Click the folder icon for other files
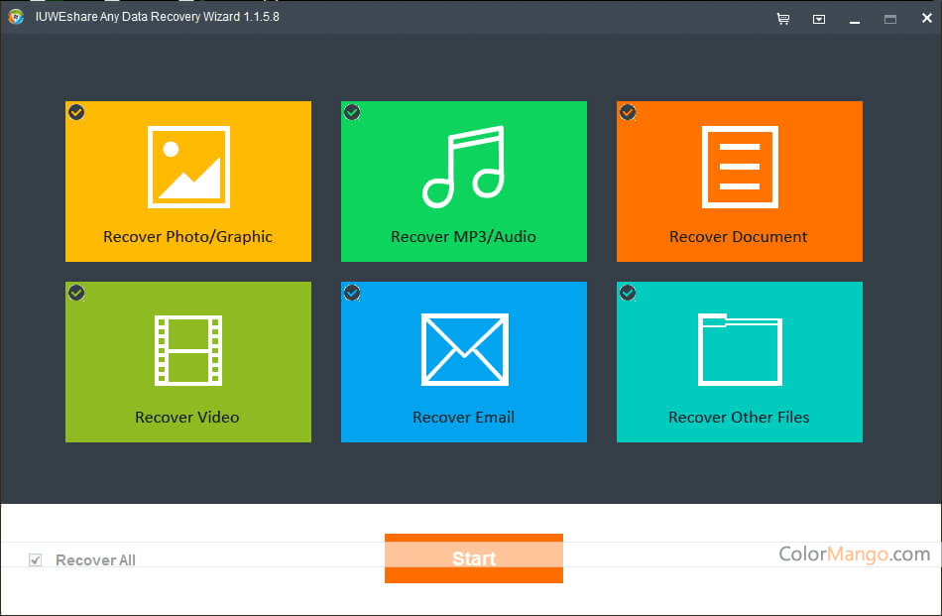 coord(740,349)
